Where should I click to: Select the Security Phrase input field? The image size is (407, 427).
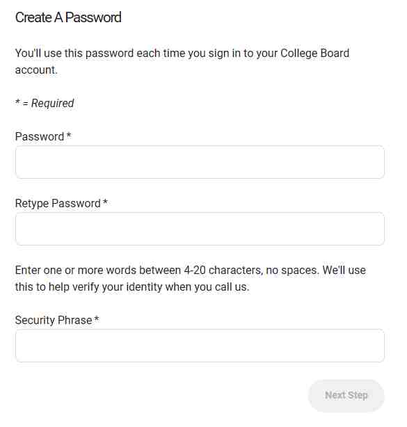point(200,346)
